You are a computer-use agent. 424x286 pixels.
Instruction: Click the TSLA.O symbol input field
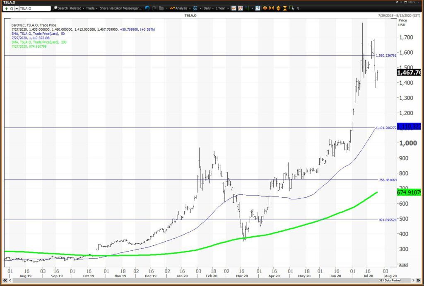(x=35, y=8)
